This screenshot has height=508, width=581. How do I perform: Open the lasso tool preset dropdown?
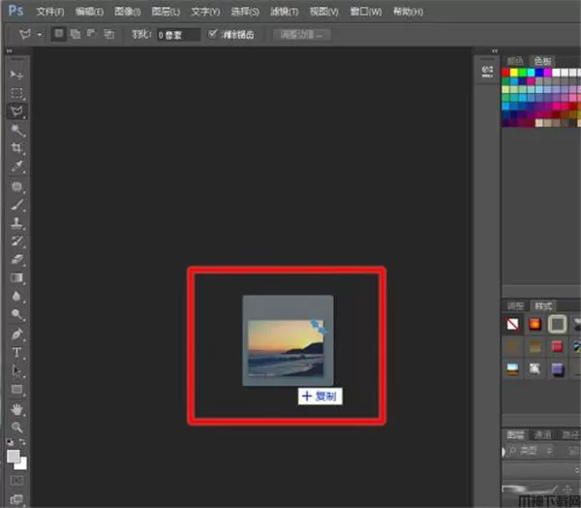(x=40, y=34)
